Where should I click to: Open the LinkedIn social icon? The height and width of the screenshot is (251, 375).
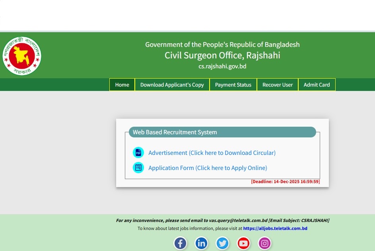tap(201, 243)
